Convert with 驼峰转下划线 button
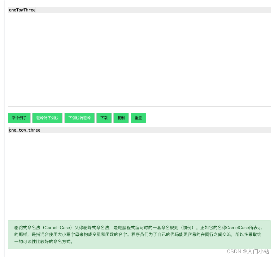This screenshot has height=257, width=274. 47,118
